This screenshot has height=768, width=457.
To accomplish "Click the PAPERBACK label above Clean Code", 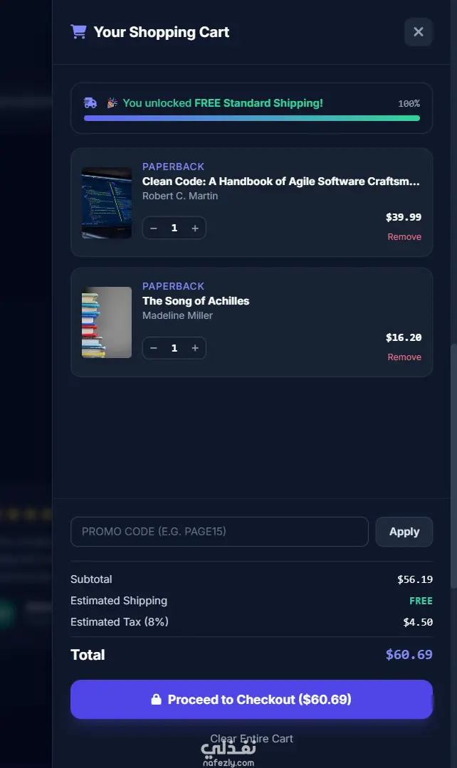I will [x=174, y=167].
